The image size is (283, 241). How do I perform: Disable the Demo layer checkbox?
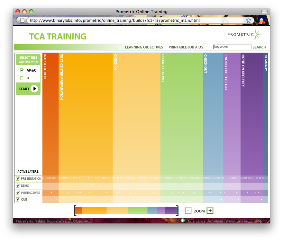18,185
